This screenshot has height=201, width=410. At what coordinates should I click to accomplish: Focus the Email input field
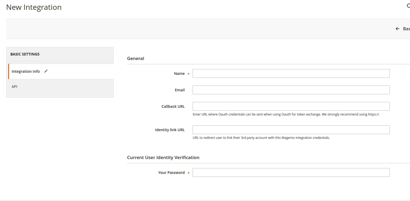pyautogui.click(x=290, y=90)
